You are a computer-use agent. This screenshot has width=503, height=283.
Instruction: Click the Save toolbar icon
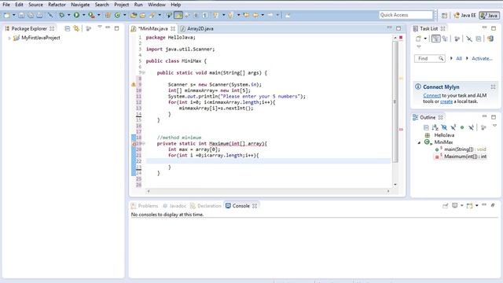tap(21, 15)
